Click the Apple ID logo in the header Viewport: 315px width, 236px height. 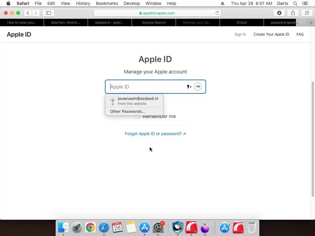(x=19, y=34)
